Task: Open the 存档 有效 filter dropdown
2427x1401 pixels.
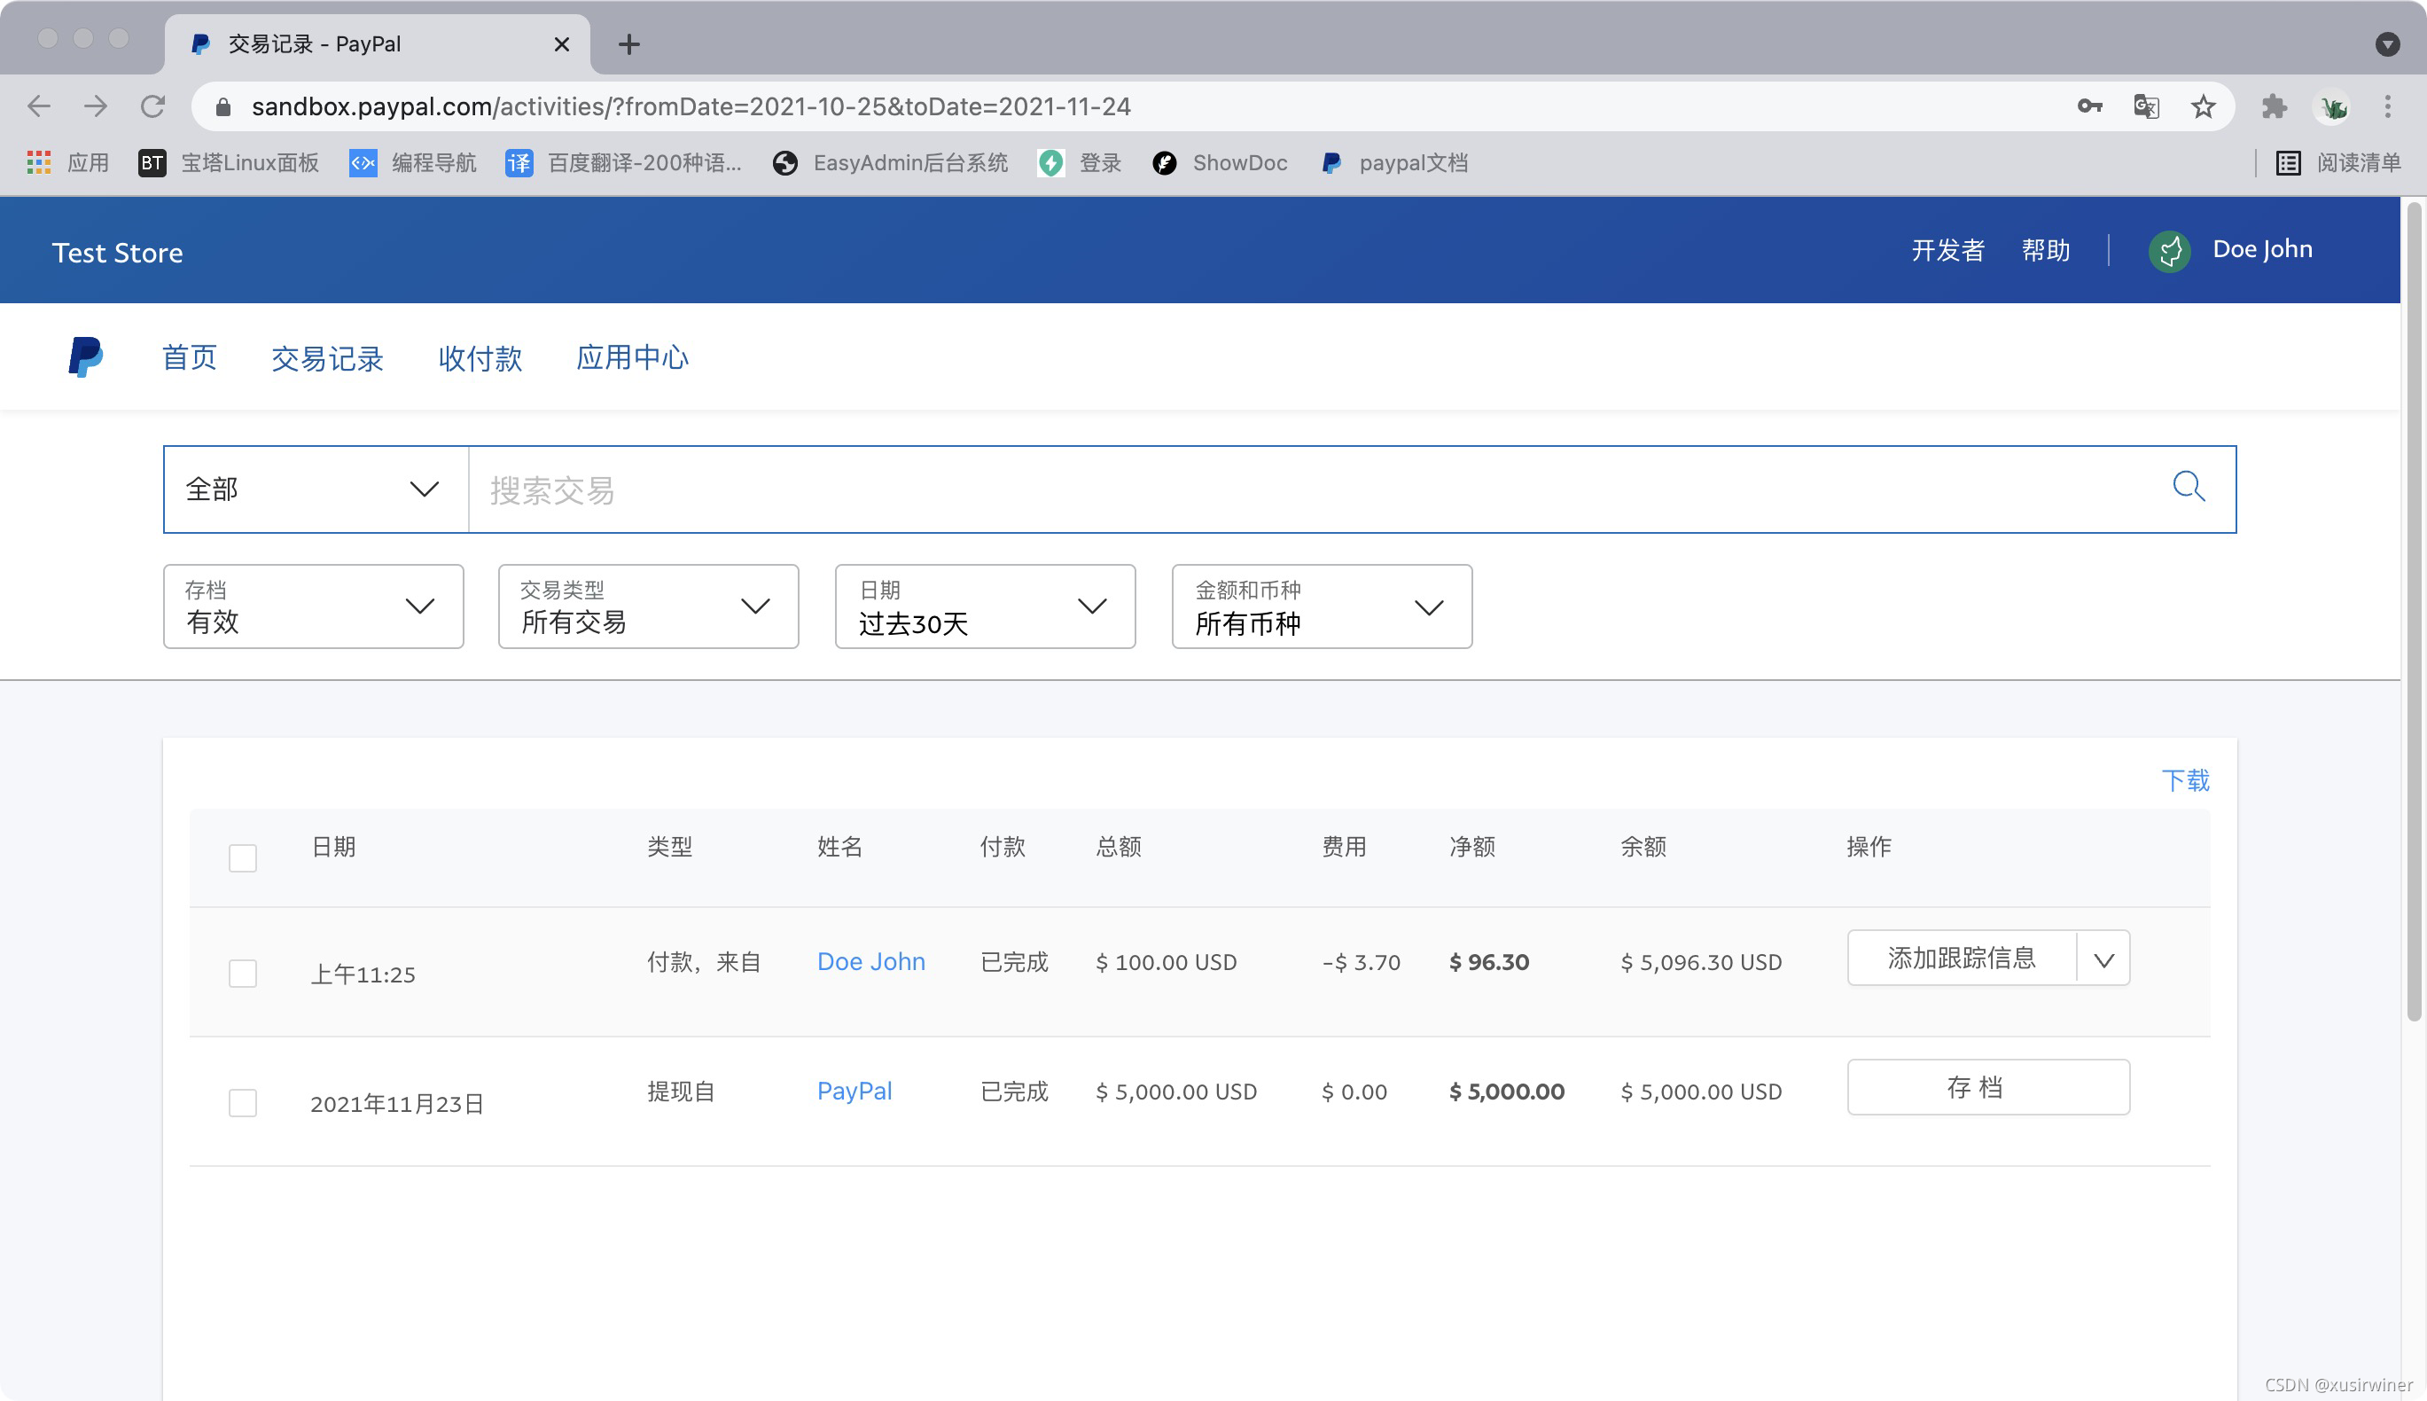Action: coord(314,607)
